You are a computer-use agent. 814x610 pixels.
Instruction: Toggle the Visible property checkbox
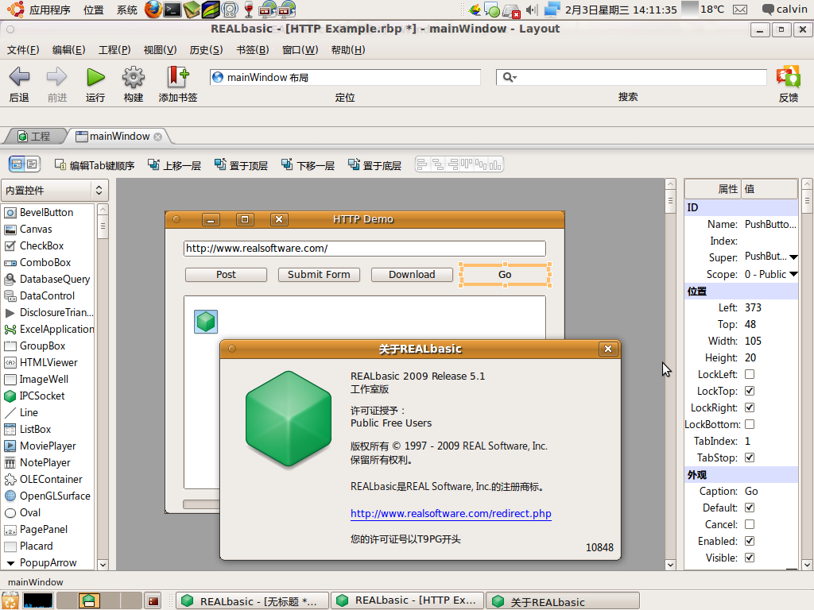point(750,558)
